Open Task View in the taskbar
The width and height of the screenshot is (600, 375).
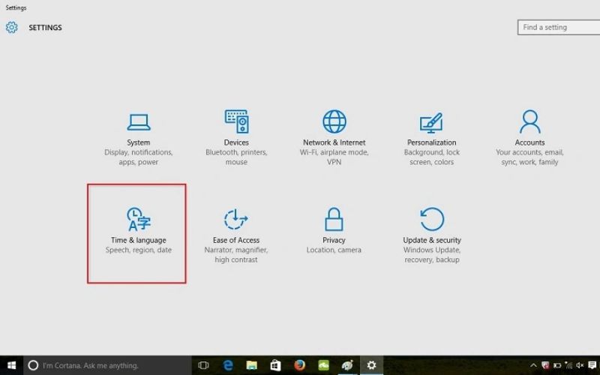tap(203, 365)
